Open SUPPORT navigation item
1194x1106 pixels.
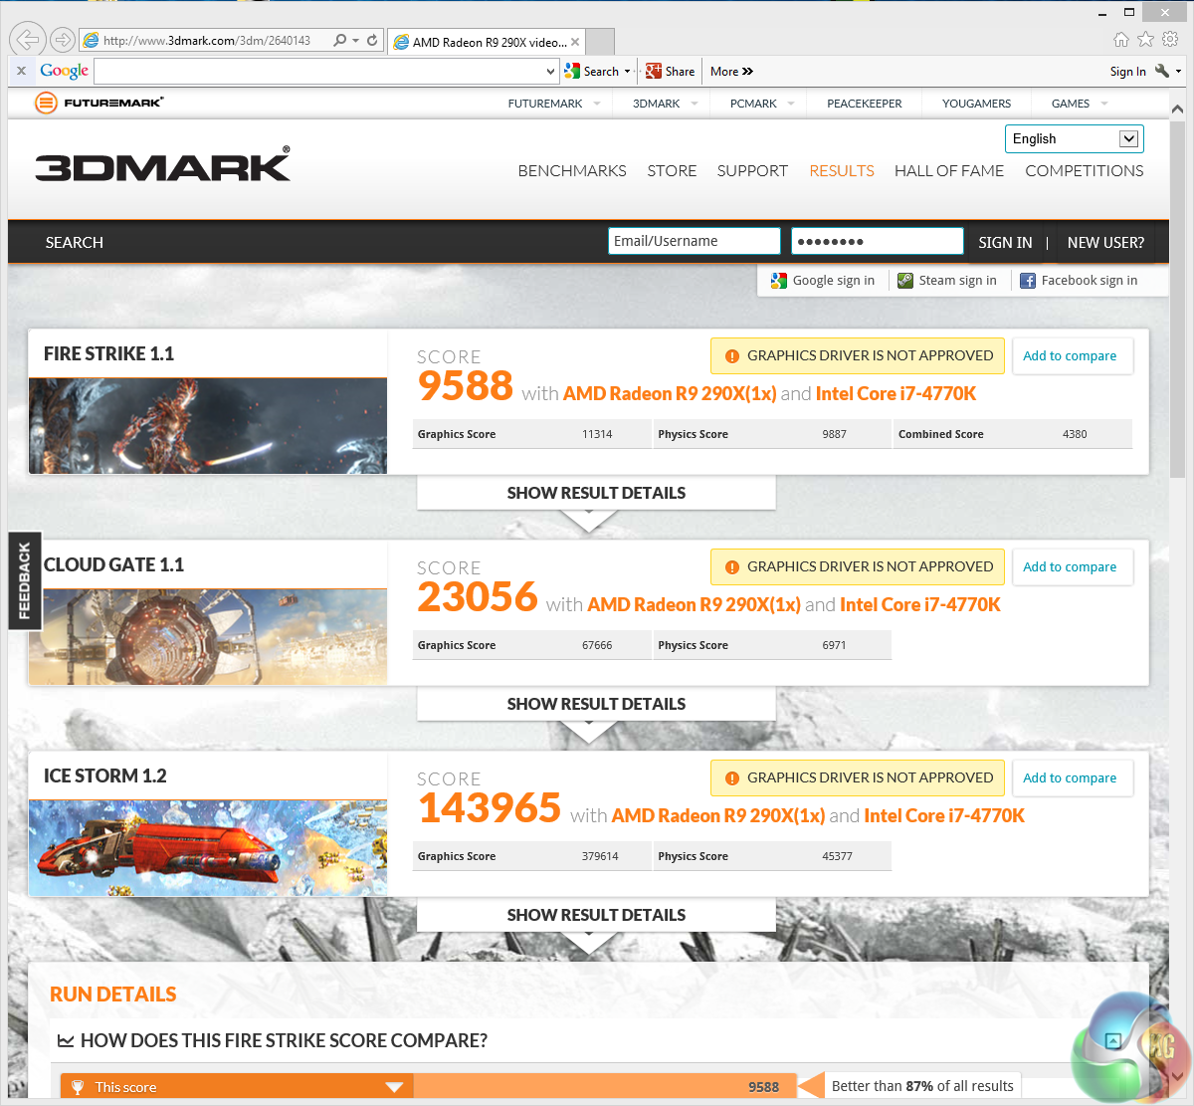[x=752, y=171]
